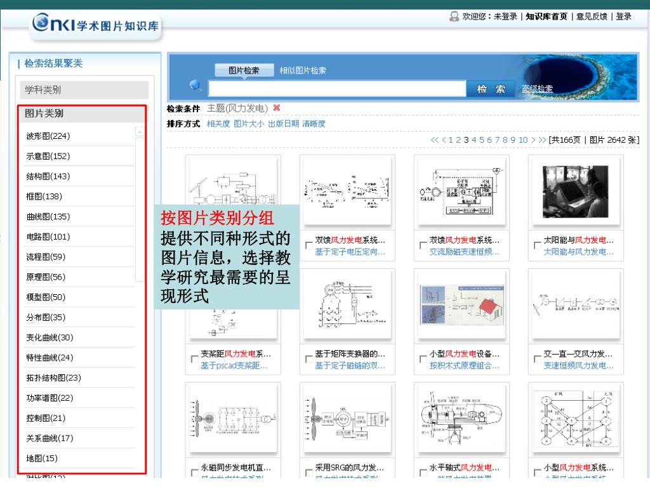Open 意见反馈 feedback link
The width and height of the screenshot is (650, 487).
[x=592, y=16]
